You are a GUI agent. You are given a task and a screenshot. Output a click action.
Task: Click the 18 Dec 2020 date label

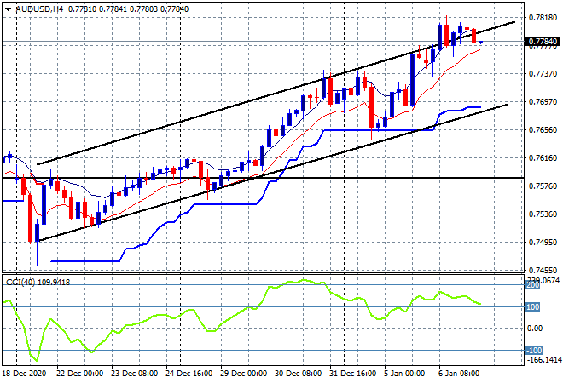click(25, 374)
